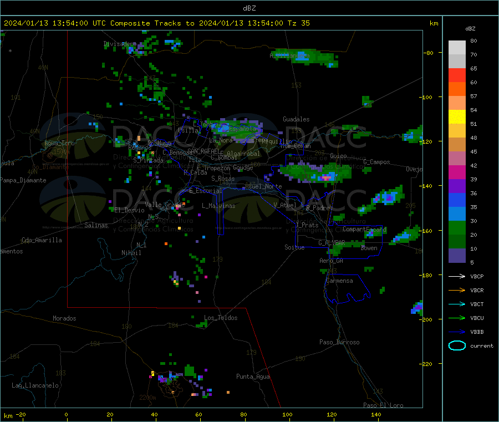Click the cyan 'current' ellipse legend icon
This screenshot has width=499, height=422.
tap(457, 345)
